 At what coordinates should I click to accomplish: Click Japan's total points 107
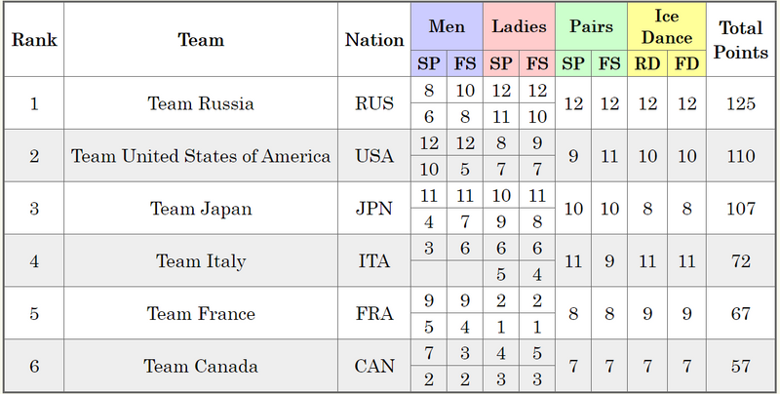point(741,209)
